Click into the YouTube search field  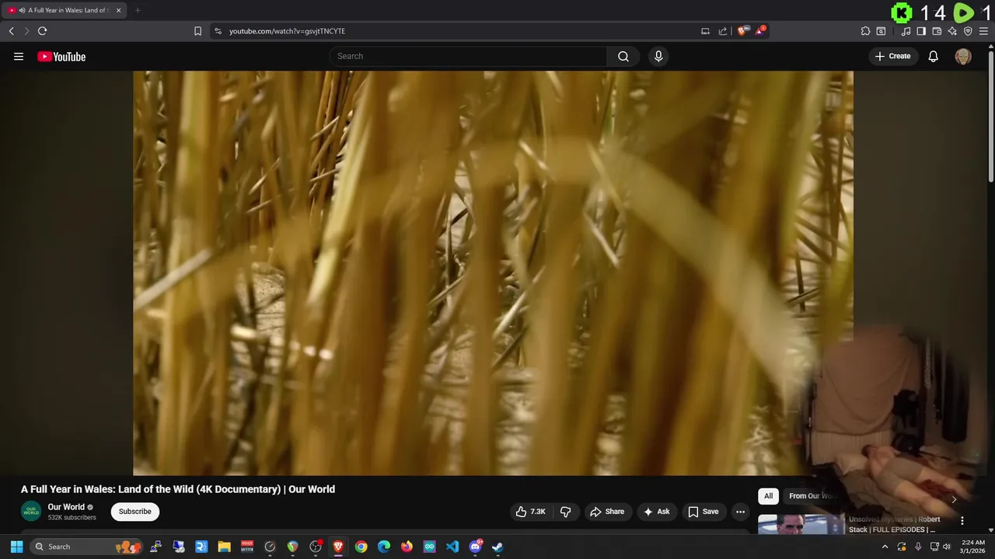tap(468, 56)
